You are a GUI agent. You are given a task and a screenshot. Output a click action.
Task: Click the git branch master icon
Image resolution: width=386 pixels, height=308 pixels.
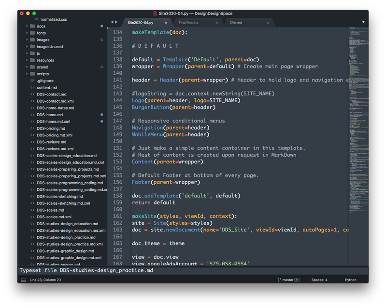pos(280,280)
